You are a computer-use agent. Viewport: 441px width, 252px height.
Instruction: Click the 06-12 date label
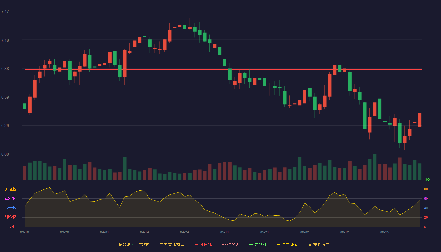pos(345,232)
